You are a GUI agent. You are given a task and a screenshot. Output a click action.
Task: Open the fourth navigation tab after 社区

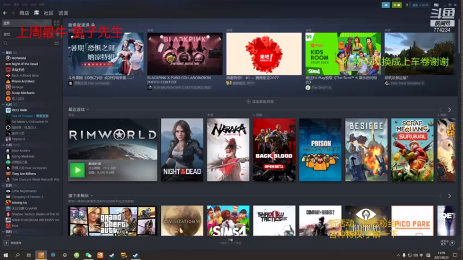pyautogui.click(x=63, y=13)
